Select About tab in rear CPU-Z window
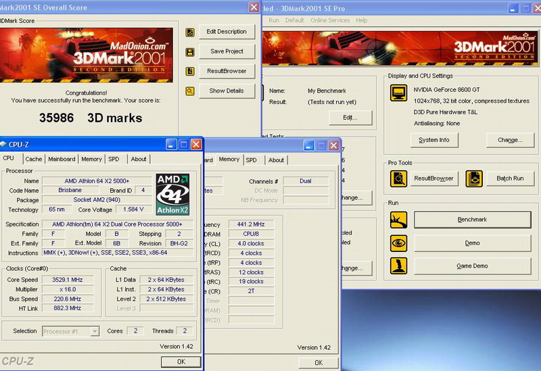Image resolution: width=541 pixels, height=371 pixels. [x=276, y=160]
